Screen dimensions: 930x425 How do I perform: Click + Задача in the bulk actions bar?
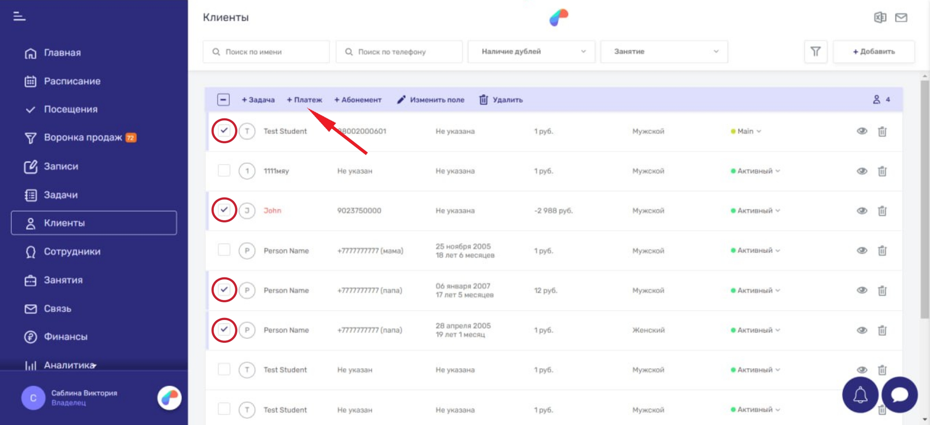coord(258,100)
